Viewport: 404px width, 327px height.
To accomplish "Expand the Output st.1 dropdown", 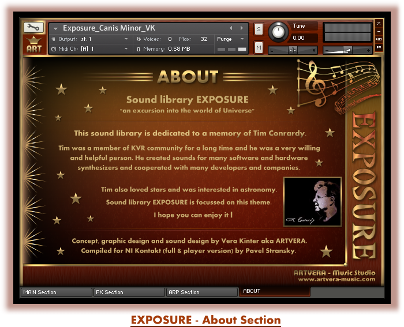I will tap(126, 39).
